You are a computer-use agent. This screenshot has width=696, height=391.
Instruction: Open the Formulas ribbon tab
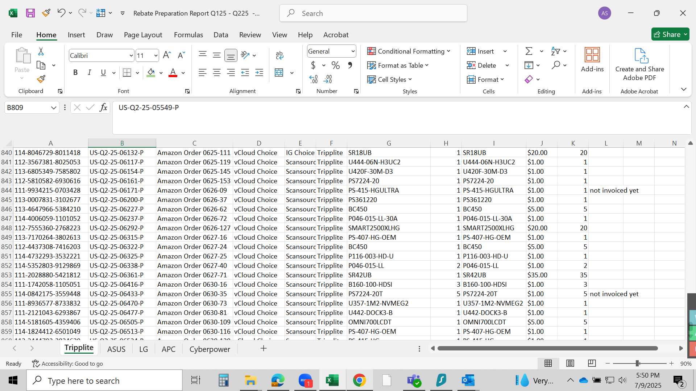pos(188,35)
